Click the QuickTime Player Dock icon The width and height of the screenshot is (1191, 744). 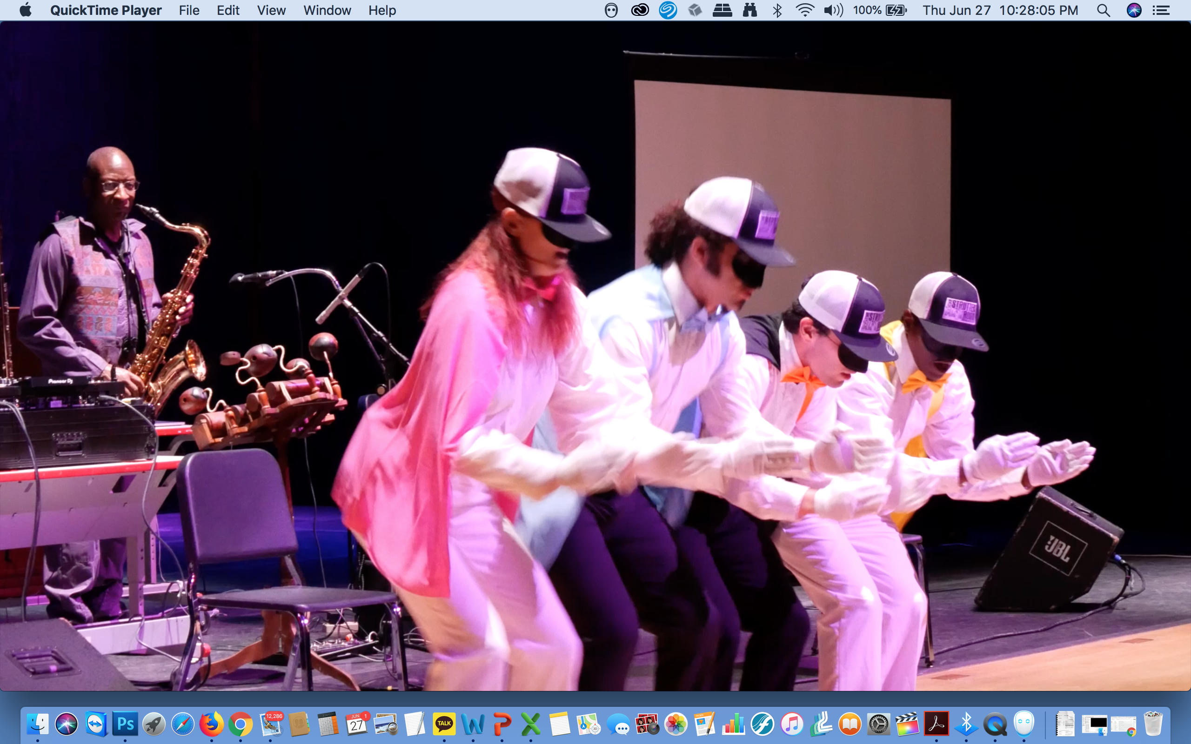[x=995, y=724]
